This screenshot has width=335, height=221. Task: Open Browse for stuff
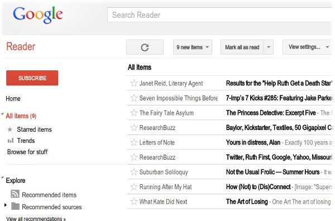point(27,152)
